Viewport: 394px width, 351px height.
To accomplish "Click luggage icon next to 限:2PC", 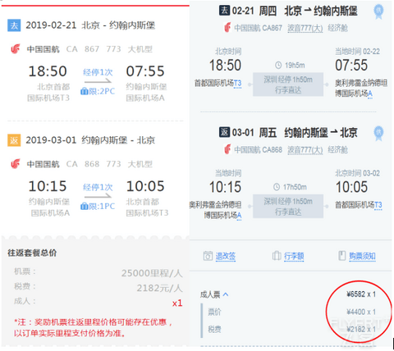I will point(84,91).
